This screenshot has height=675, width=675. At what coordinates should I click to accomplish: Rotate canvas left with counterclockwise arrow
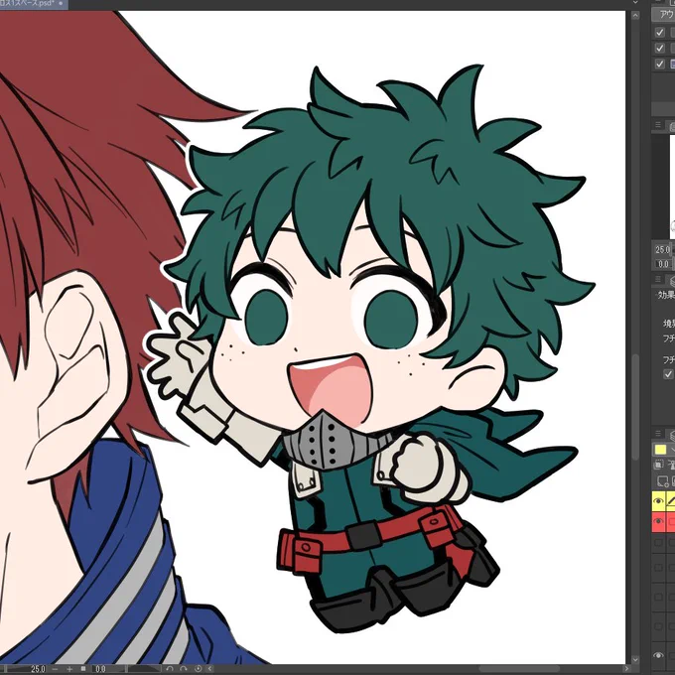tap(170, 669)
